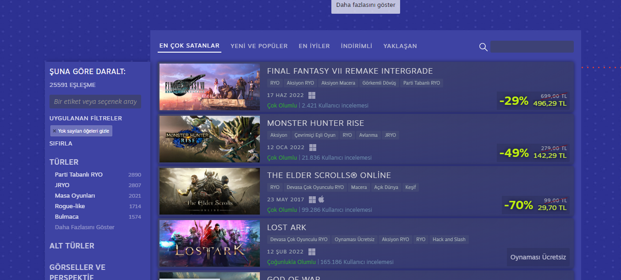Open the Yeni ve Popüler tab
Image resolution: width=621 pixels, height=280 pixels.
pyautogui.click(x=259, y=46)
